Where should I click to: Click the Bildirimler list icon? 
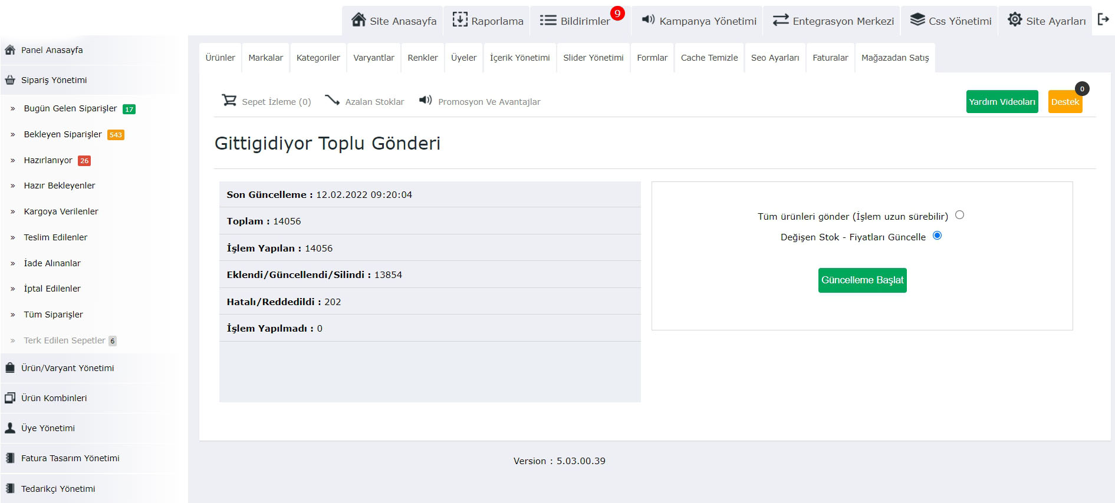548,20
